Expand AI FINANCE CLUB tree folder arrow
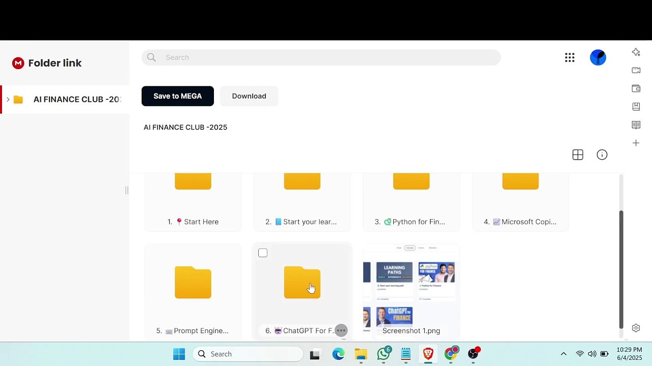 [x=8, y=99]
